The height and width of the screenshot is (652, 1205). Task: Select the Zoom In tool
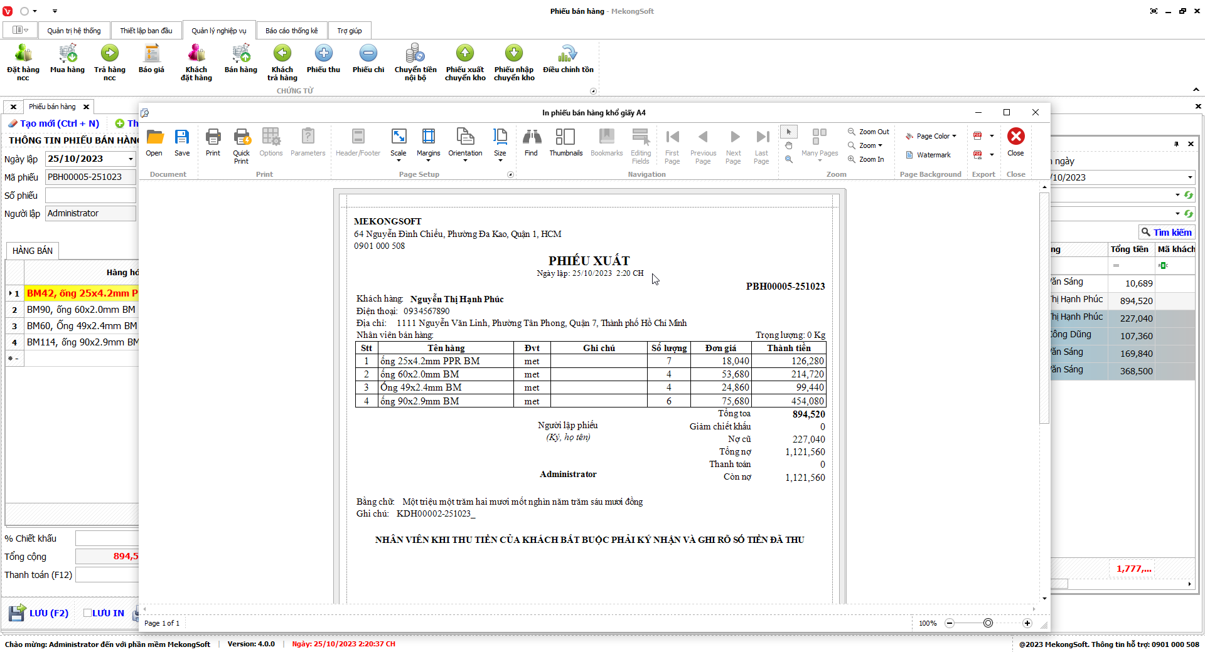[866, 159]
